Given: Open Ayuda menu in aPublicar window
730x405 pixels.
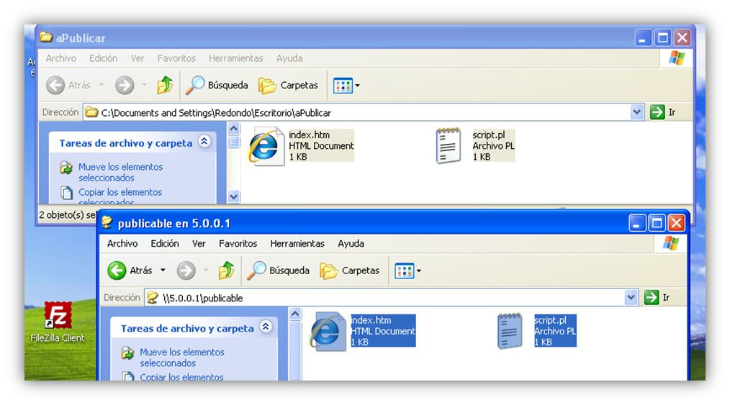Looking at the screenshot, I should tap(289, 58).
